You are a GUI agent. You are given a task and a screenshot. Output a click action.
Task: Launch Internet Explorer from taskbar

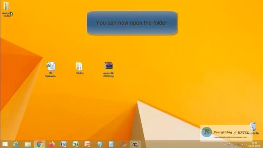pyautogui.click(x=16, y=144)
